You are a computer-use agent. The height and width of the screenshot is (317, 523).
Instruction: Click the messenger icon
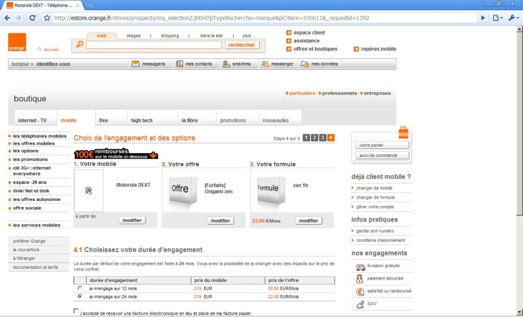pyautogui.click(x=265, y=64)
